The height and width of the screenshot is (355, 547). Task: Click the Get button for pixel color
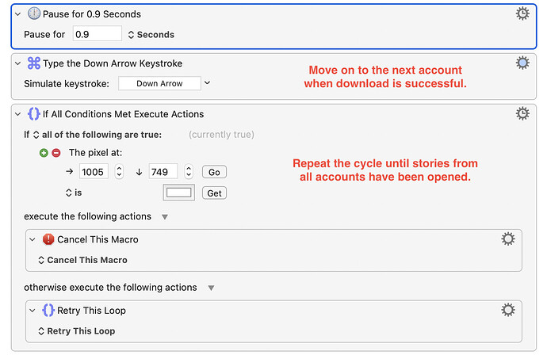point(214,193)
